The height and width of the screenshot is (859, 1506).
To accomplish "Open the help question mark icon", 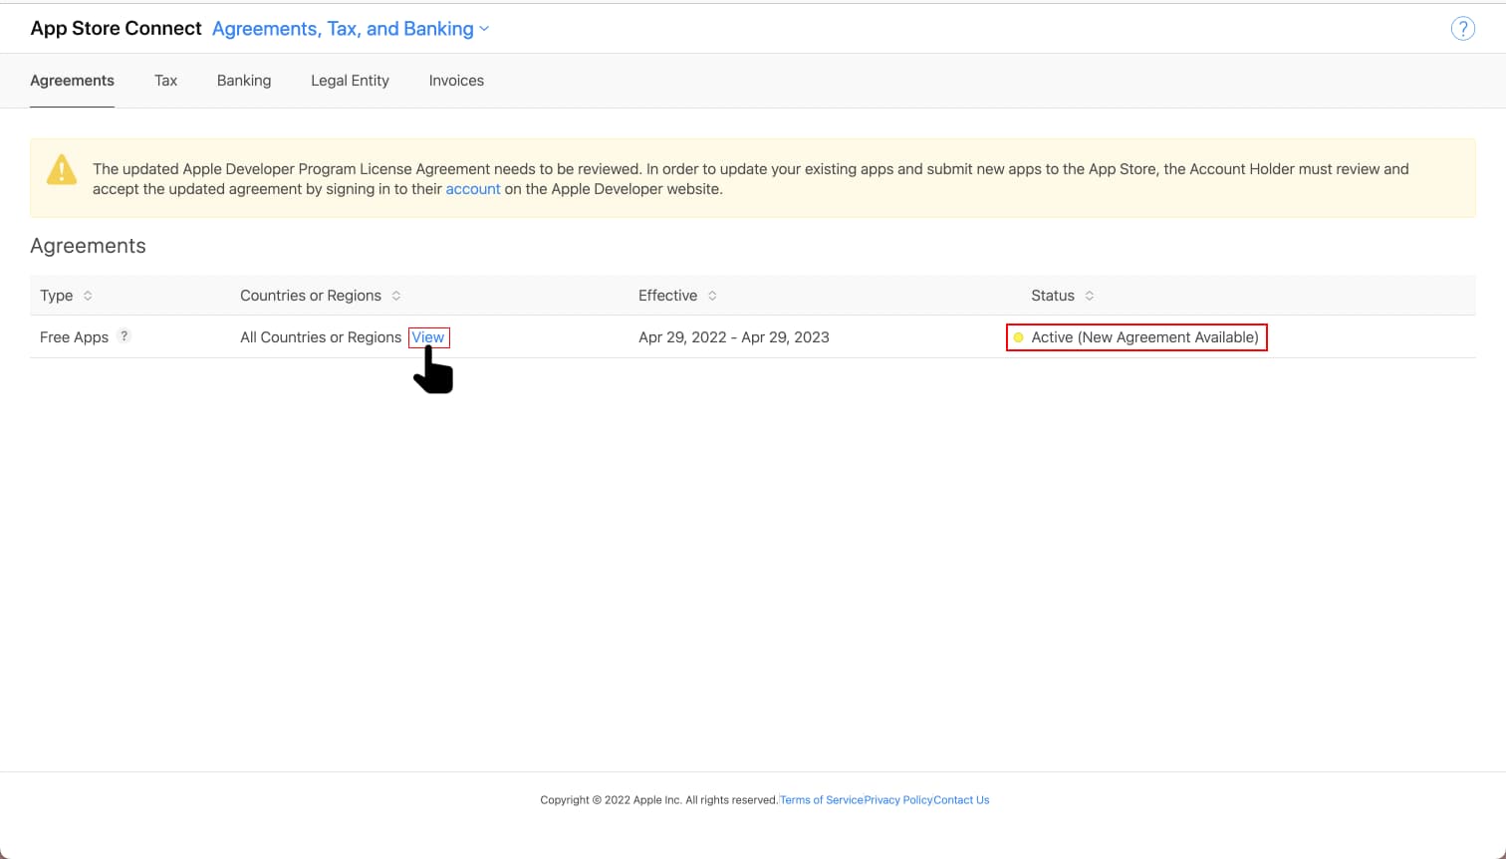I will pos(1463,28).
